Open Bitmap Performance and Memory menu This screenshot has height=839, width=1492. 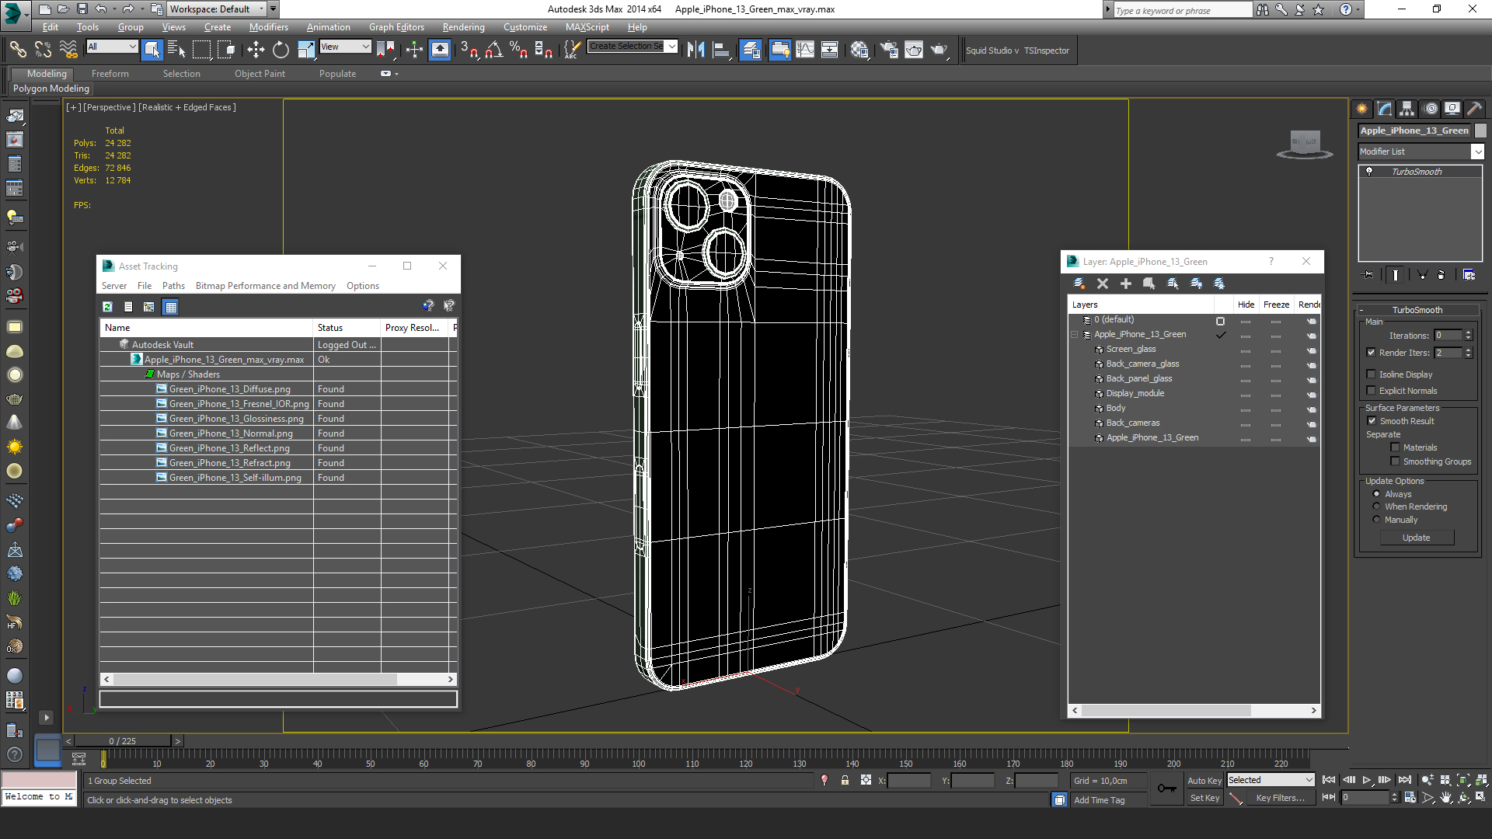pyautogui.click(x=265, y=286)
